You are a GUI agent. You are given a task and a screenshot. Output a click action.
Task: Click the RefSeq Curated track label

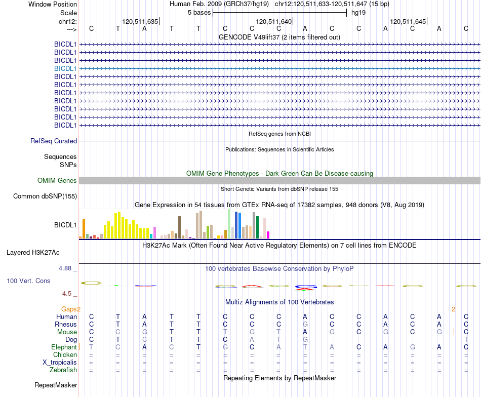[x=54, y=141]
